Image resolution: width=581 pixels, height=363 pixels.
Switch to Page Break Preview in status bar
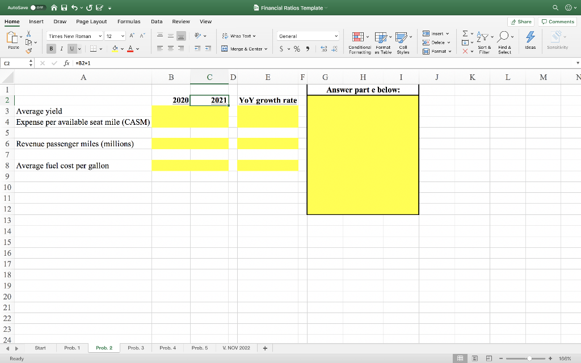pyautogui.click(x=489, y=358)
